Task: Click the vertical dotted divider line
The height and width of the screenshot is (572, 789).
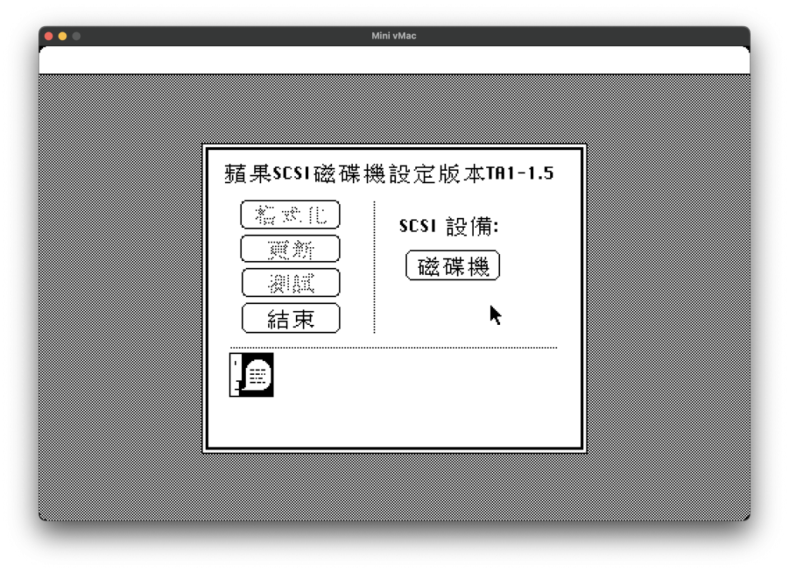Action: click(374, 267)
